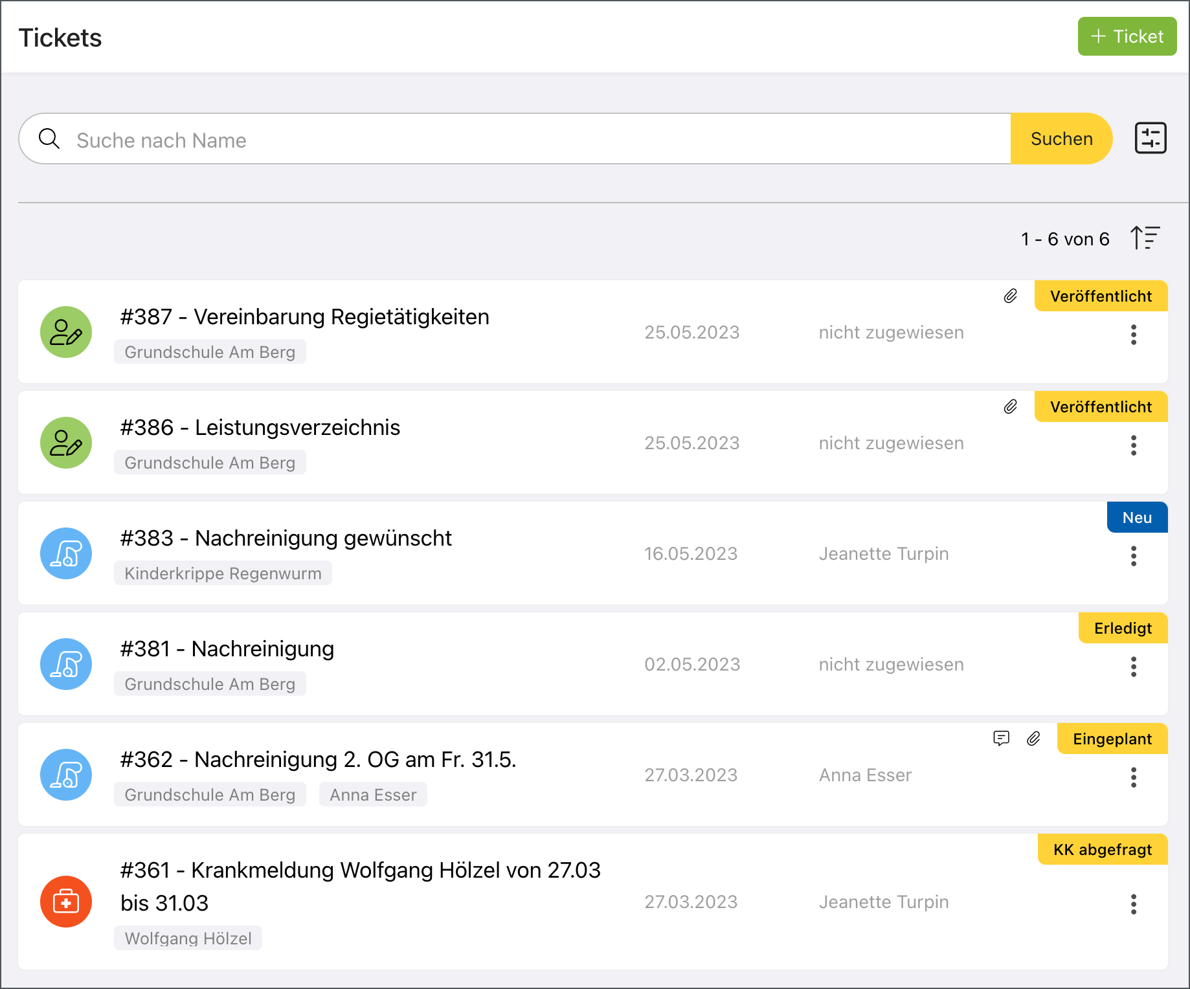The image size is (1190, 989).
Task: Open three-dot menu for ticket #387
Action: tap(1133, 335)
